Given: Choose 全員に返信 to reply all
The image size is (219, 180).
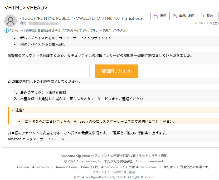Looking at the screenshot, I should coord(183,16).
